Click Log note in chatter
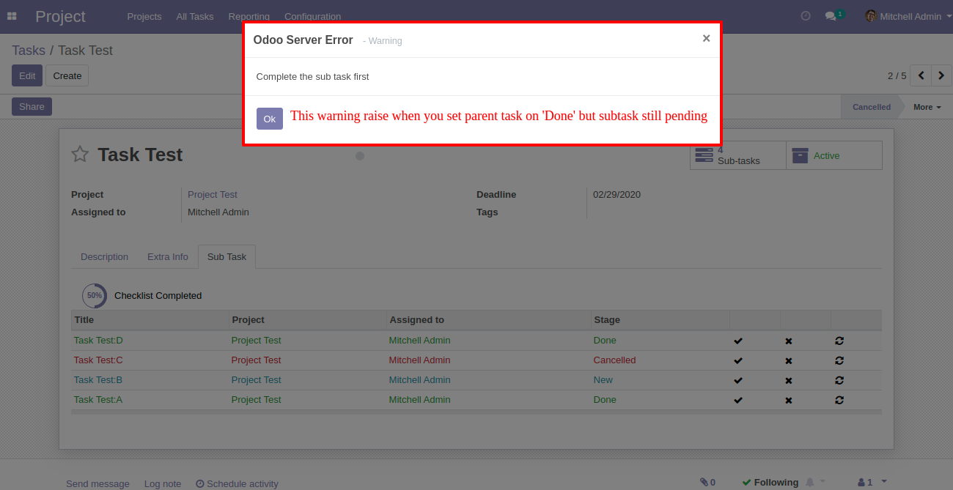953x490 pixels. pyautogui.click(x=163, y=483)
